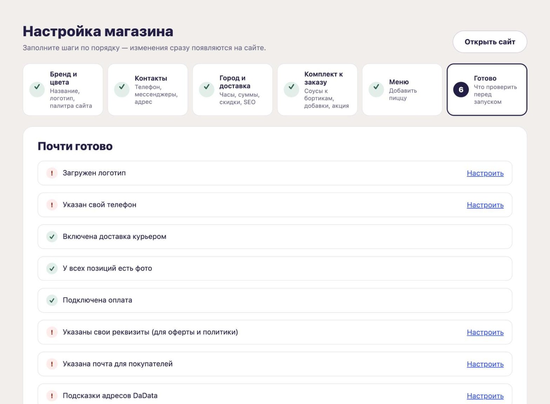Select the Комплект к заказу step
The height and width of the screenshot is (404, 550).
tap(317, 90)
